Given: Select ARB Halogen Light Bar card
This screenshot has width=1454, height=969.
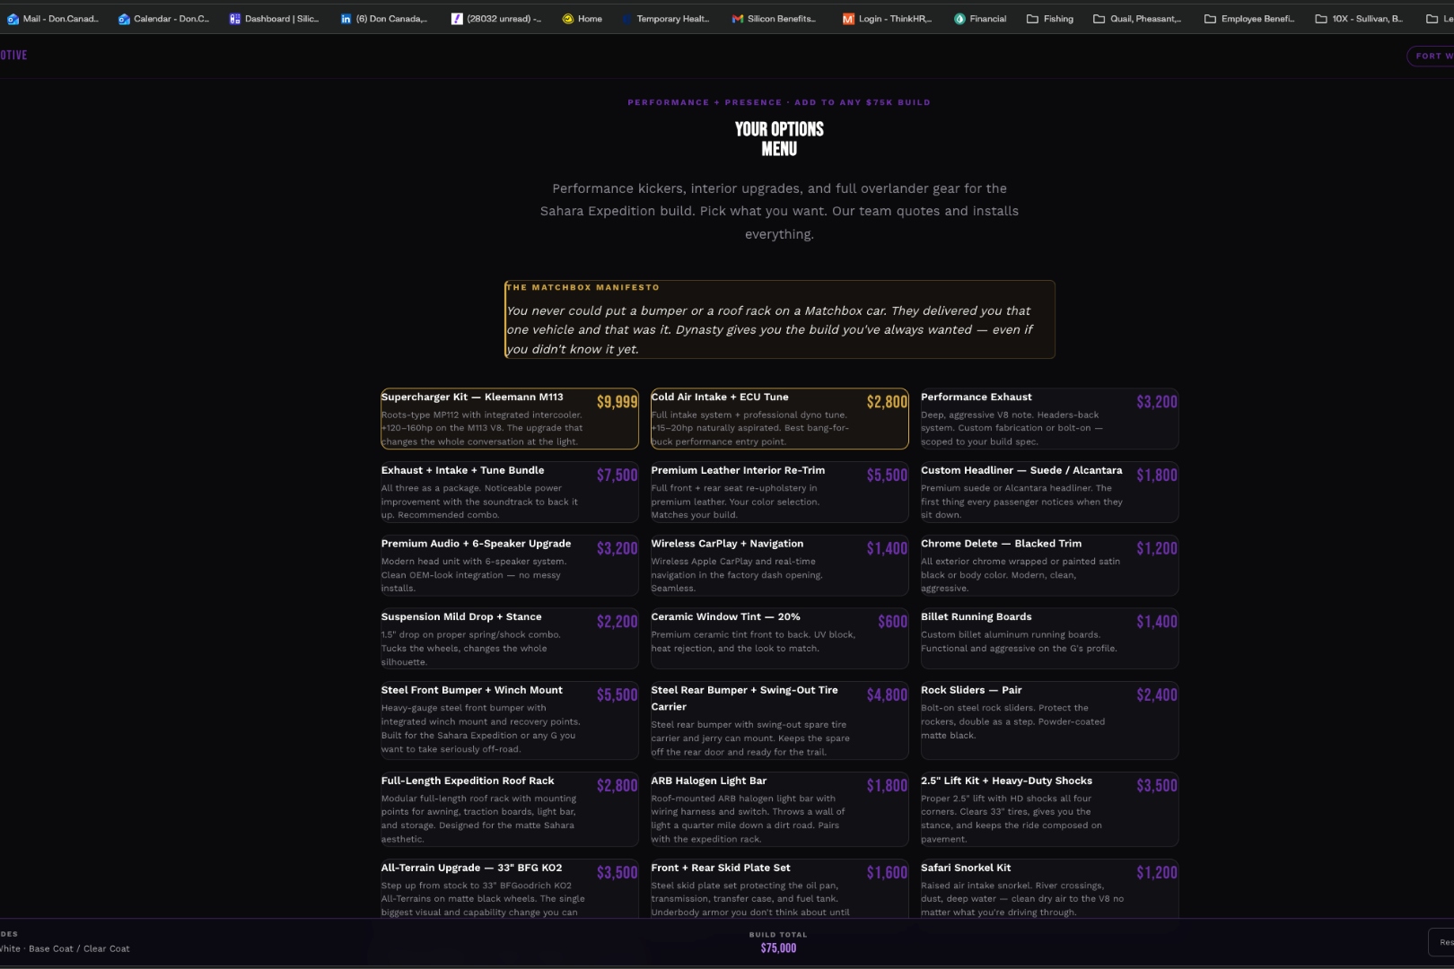Looking at the screenshot, I should pos(779,809).
